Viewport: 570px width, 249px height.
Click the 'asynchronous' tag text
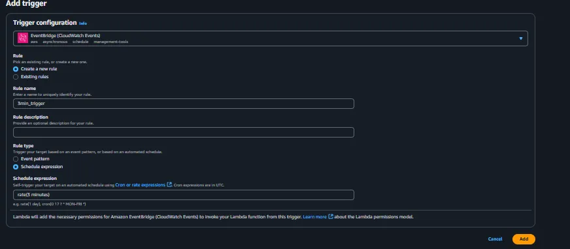tap(55, 42)
